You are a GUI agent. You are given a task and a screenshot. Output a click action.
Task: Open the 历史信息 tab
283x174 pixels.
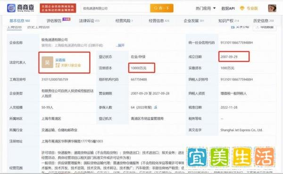click(x=264, y=21)
